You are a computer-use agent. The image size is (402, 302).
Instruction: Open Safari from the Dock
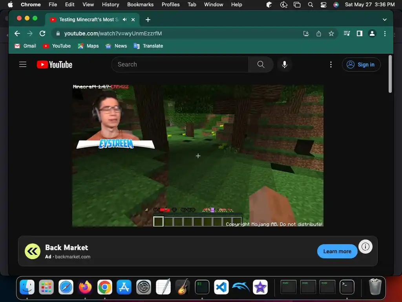tap(66, 287)
